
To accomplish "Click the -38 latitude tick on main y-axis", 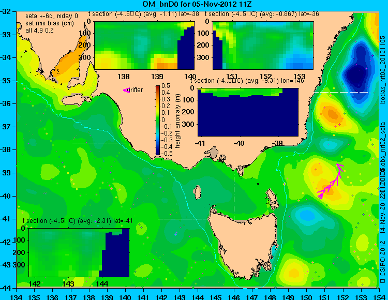I will [6, 150].
